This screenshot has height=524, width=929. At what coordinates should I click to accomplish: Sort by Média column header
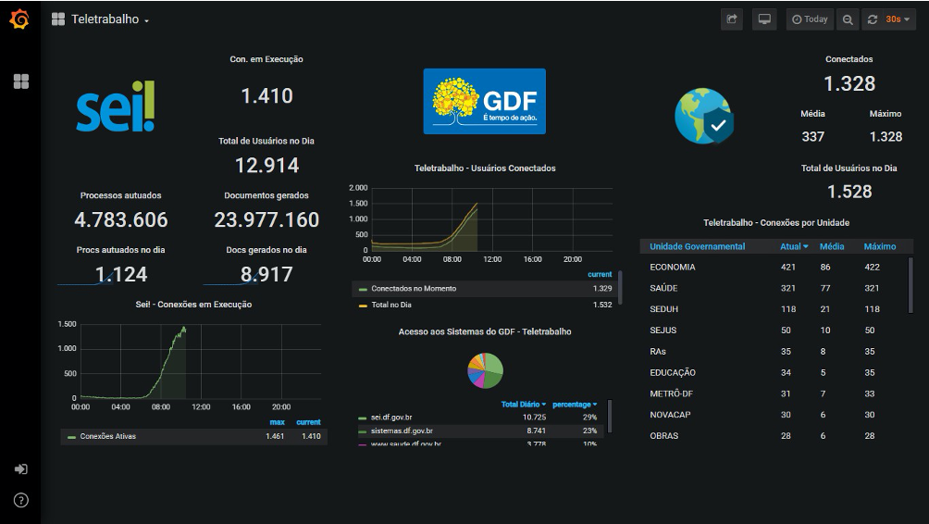pos(832,246)
